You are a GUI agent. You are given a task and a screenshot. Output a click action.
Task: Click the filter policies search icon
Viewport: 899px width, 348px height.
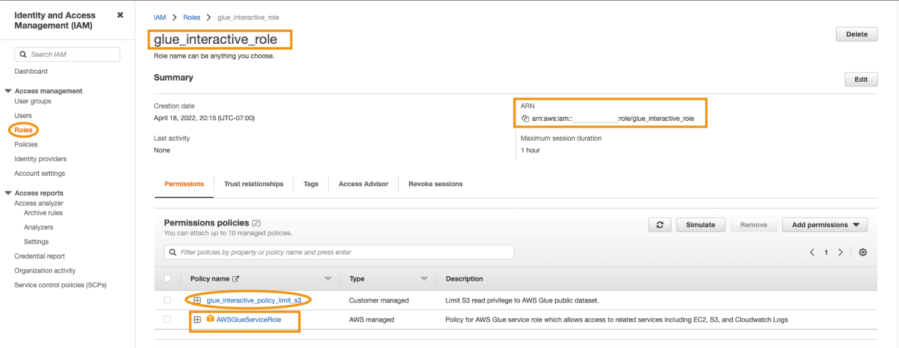173,252
